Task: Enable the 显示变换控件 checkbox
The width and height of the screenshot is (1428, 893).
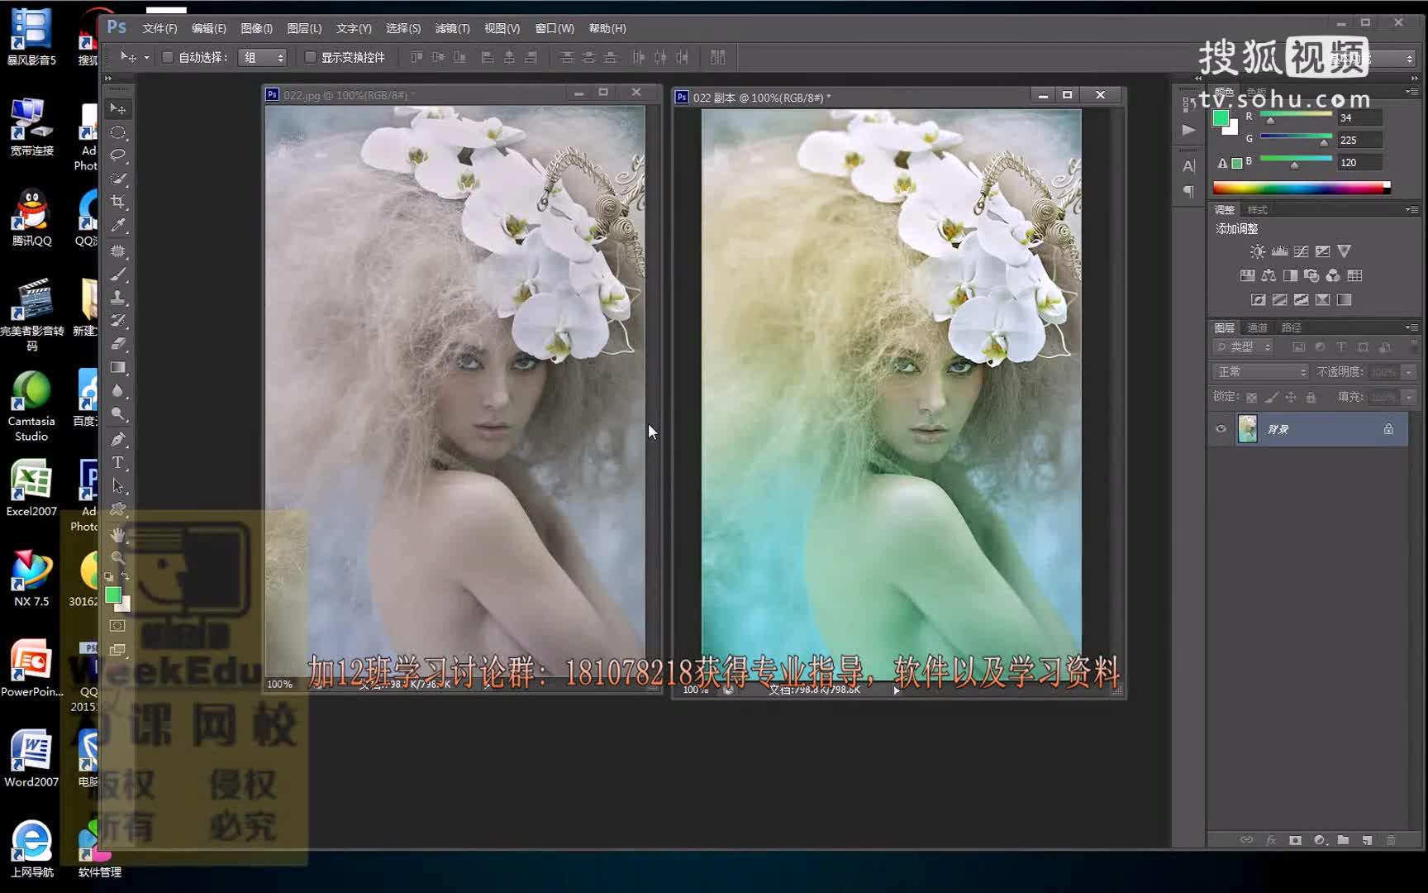Action: pos(311,57)
